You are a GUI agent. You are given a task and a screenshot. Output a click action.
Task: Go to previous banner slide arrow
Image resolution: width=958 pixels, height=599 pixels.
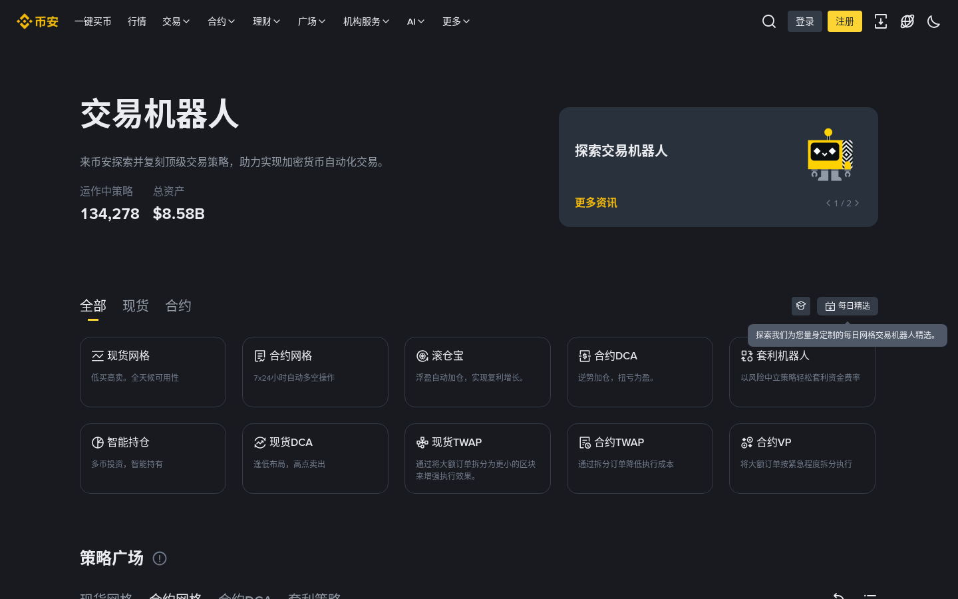coord(828,203)
